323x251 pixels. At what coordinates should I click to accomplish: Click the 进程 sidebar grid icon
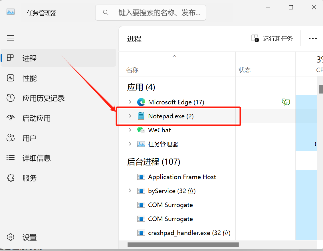click(x=10, y=58)
